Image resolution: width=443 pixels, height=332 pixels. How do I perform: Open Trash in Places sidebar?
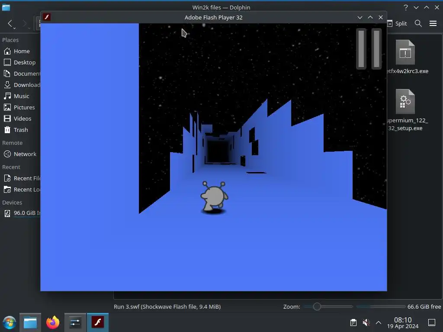click(x=20, y=130)
